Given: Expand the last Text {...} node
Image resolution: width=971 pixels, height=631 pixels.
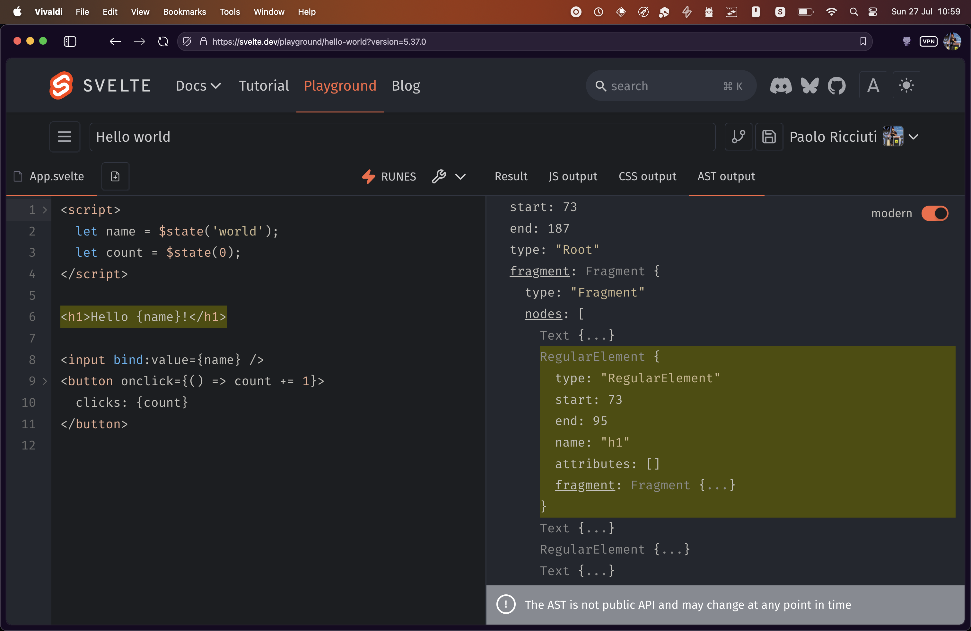Looking at the screenshot, I should (577, 571).
